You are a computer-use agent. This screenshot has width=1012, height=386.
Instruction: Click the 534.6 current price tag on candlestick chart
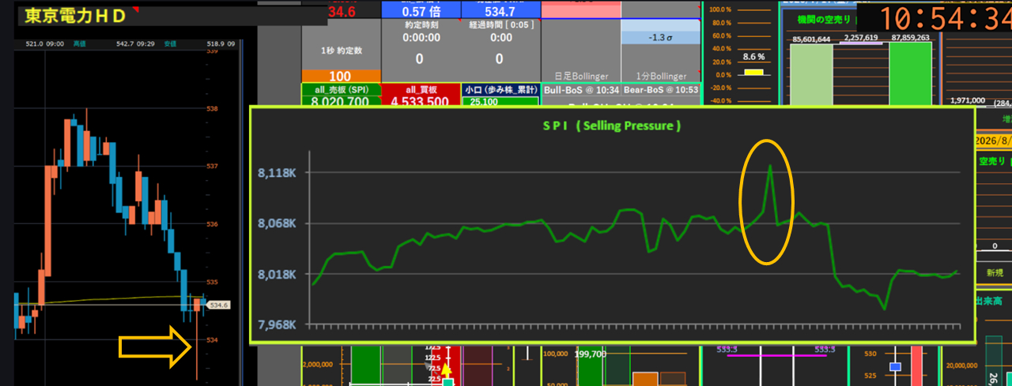tap(219, 304)
